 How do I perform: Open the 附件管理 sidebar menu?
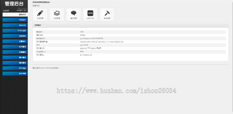(x=15, y=47)
